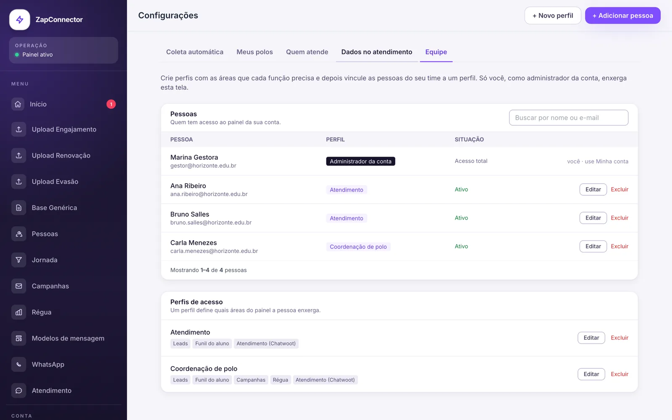
Task: Click the ZapConnector lightning logo icon
Action: [x=20, y=20]
